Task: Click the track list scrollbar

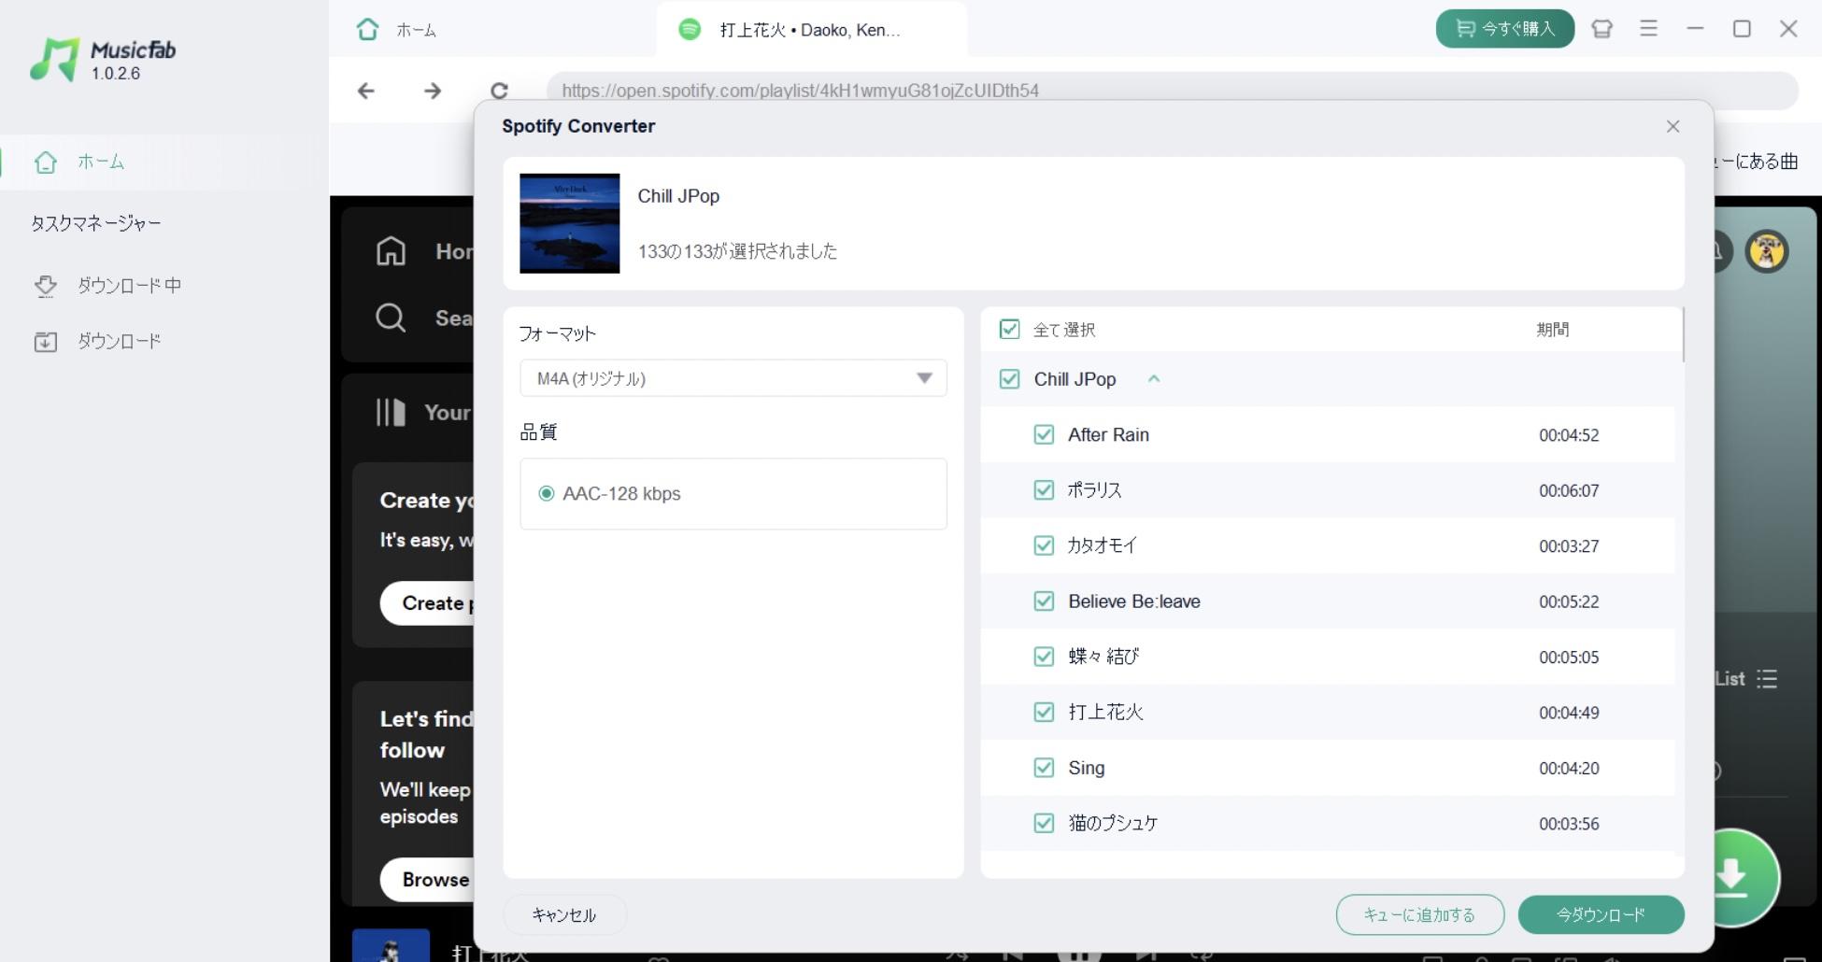Action: [1682, 335]
